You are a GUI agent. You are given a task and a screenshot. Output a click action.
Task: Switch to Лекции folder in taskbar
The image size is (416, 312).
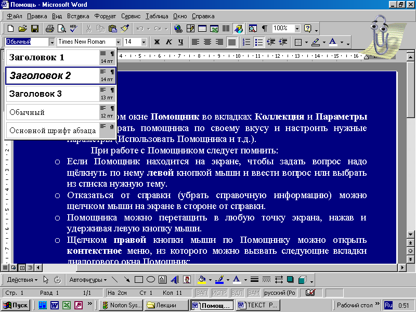[x=166, y=305]
